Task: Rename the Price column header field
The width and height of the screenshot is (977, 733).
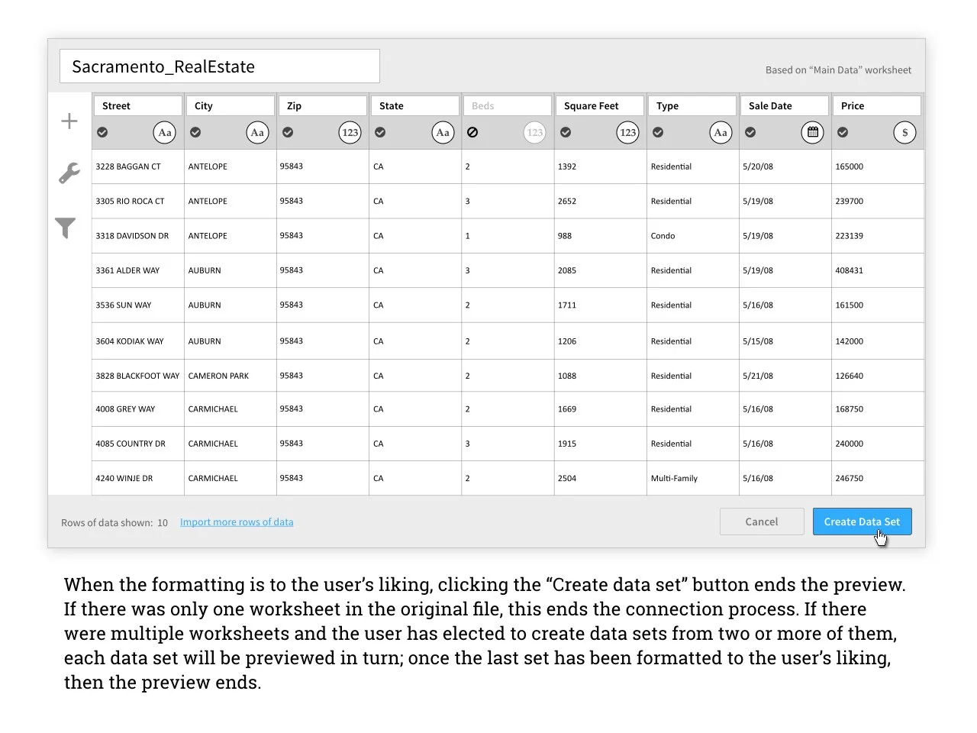Action: pos(877,106)
